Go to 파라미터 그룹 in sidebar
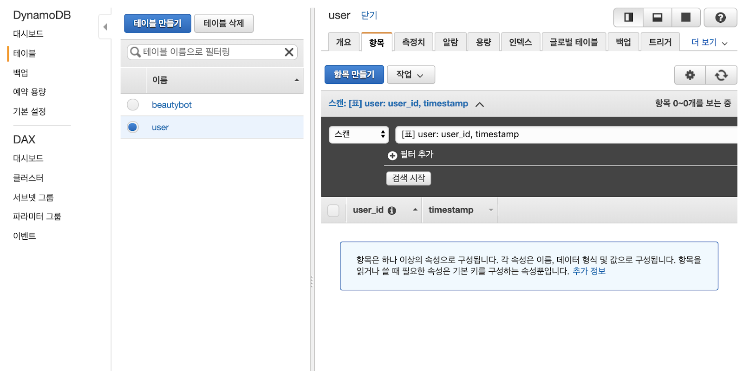Screen dimensions: 743x371 click(37, 217)
